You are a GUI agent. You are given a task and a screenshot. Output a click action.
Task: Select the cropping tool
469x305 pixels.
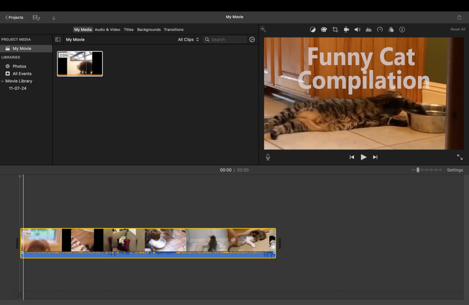pyautogui.click(x=335, y=30)
